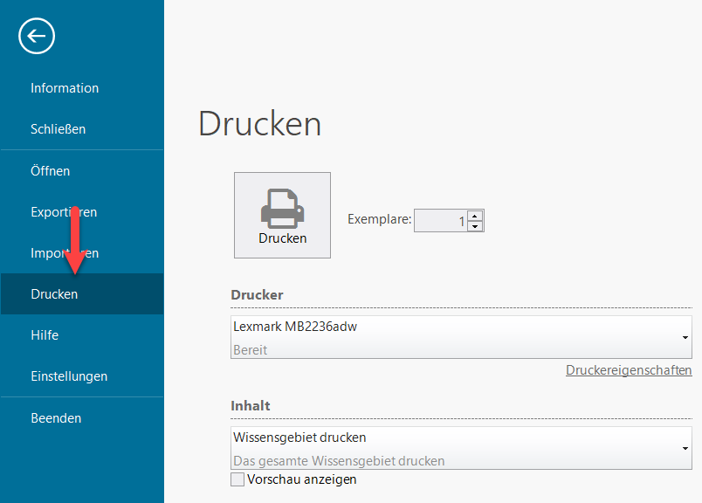The image size is (702, 503).
Task: Select Drucken in the left sidebar
Action: tap(54, 294)
